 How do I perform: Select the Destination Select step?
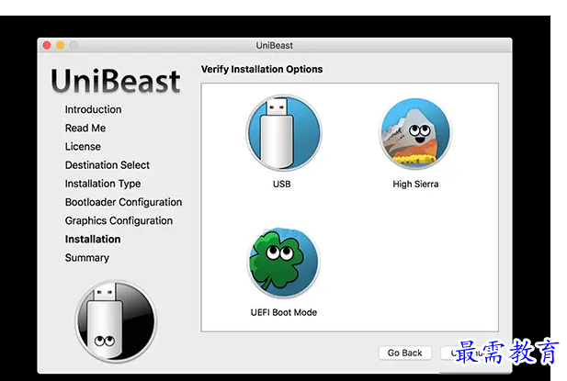pos(107,165)
